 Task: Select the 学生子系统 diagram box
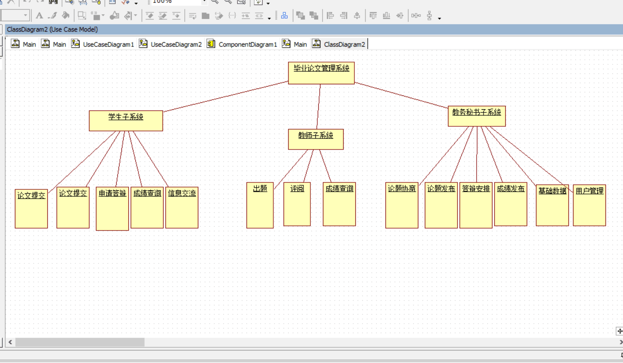click(x=126, y=121)
